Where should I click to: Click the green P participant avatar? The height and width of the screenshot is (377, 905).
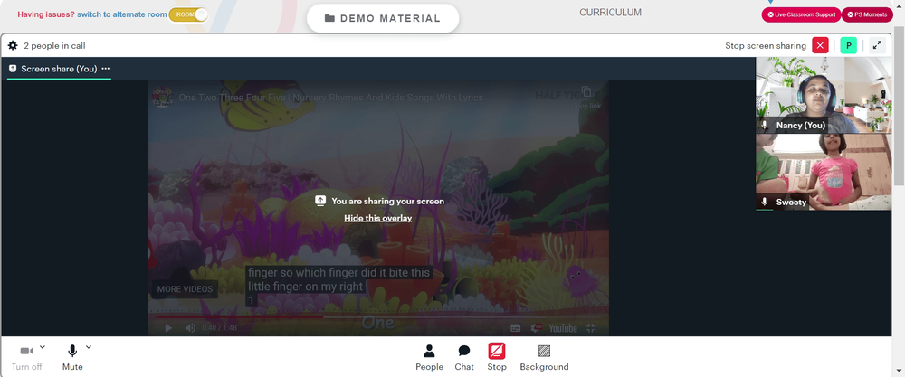point(849,45)
